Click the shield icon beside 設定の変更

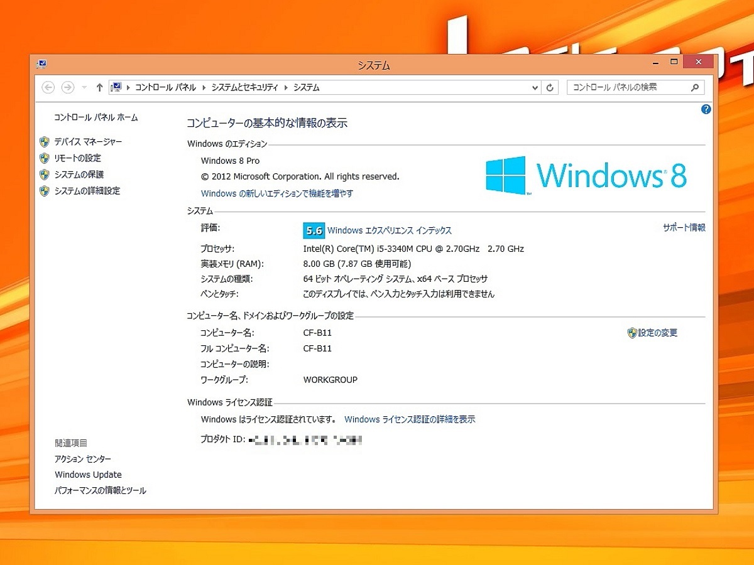[x=632, y=333]
